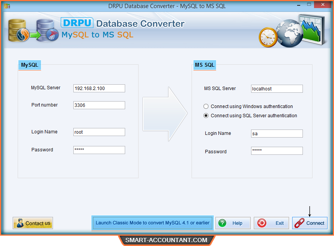This screenshot has width=334, height=246.
Task: Click the person icon on Contact us
Action: click(20, 223)
